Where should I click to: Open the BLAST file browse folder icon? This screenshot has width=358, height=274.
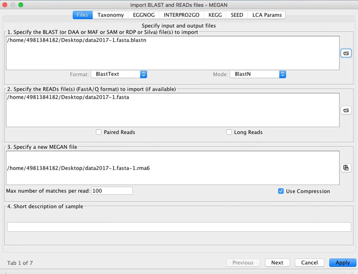point(346,53)
